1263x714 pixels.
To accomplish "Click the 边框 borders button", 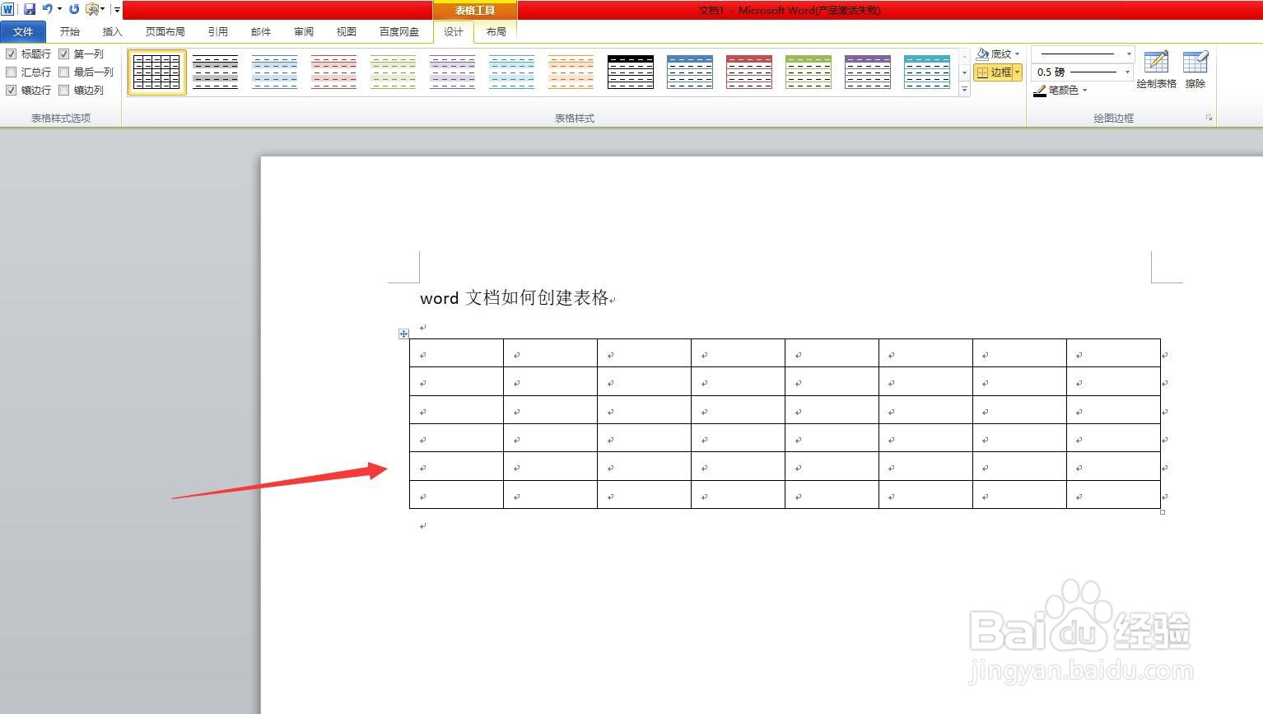I will 994,72.
